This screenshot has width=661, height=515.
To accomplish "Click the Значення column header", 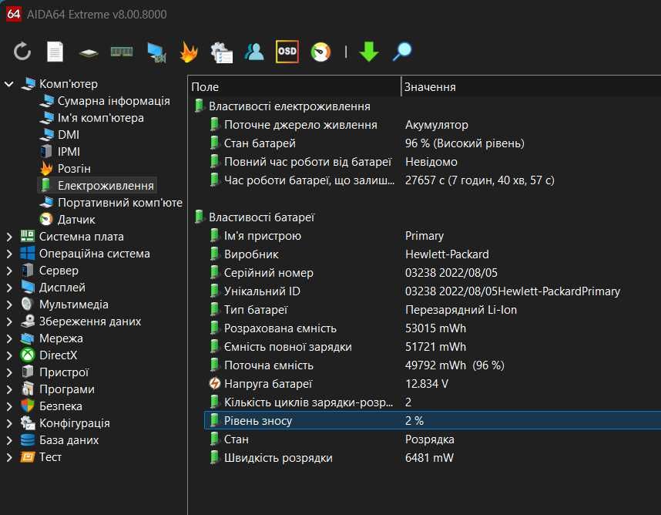I will point(530,87).
